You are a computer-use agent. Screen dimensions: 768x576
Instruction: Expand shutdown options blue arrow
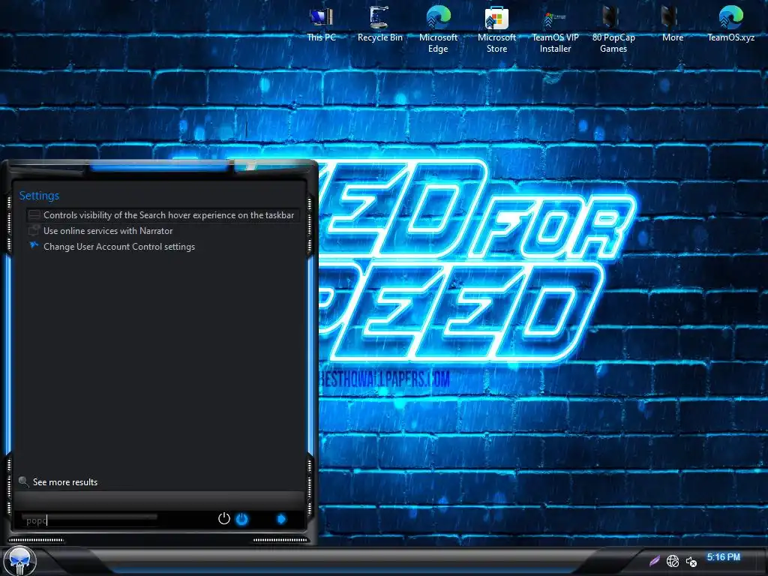point(281,519)
